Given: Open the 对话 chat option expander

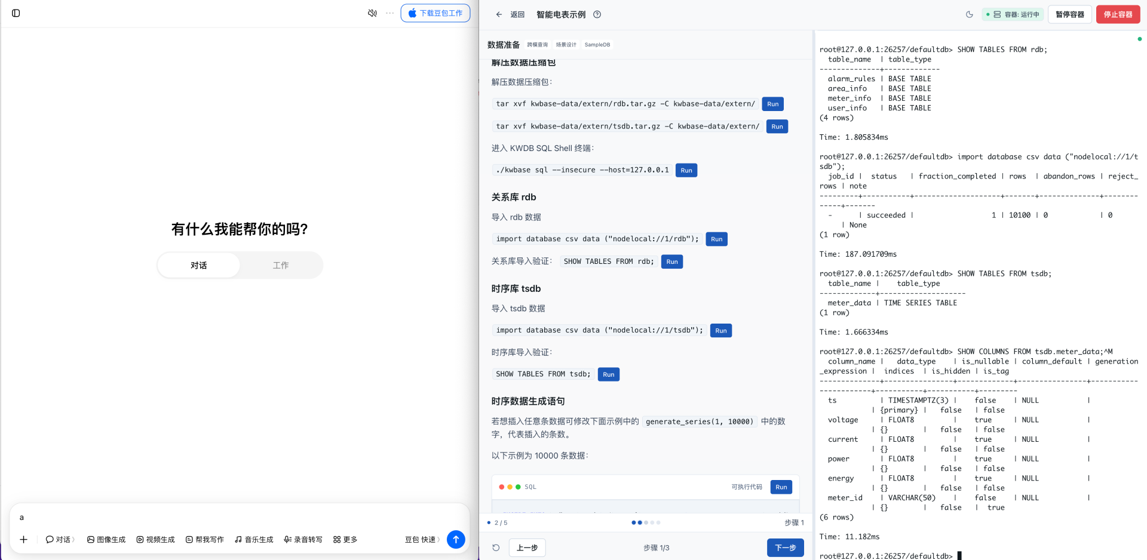Looking at the screenshot, I should (x=60, y=540).
